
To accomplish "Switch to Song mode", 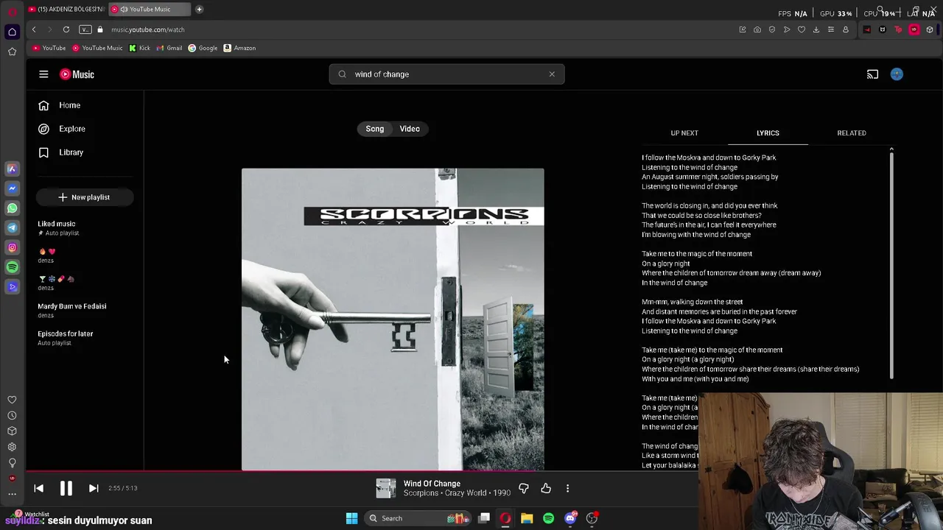I will pyautogui.click(x=375, y=129).
